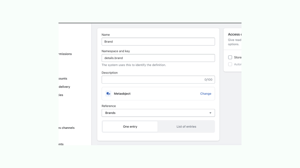Open the delivery settings sidebar item
Viewport: 300px width, 168px height.
coord(64,87)
